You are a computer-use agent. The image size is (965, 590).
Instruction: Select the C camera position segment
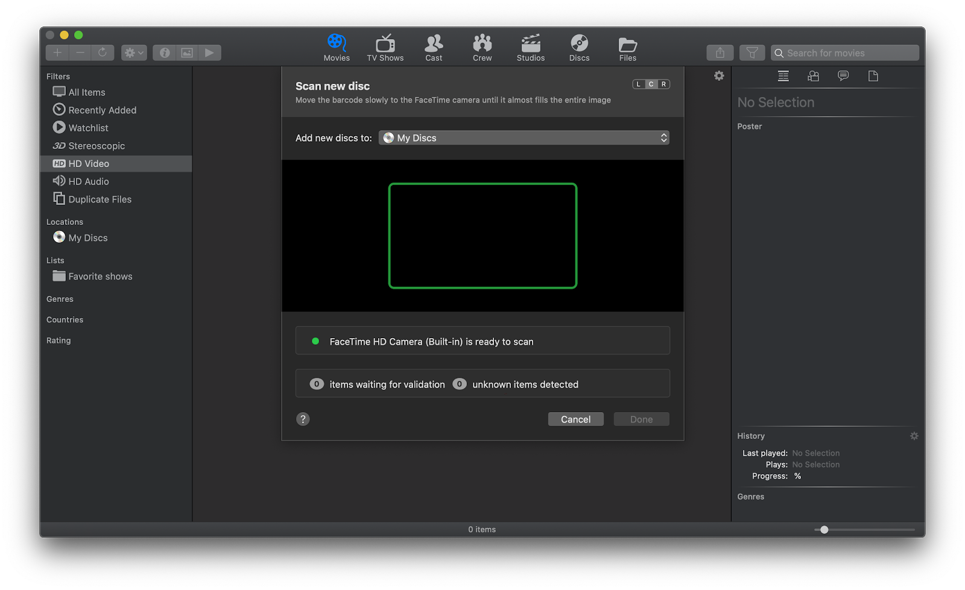pyautogui.click(x=651, y=84)
